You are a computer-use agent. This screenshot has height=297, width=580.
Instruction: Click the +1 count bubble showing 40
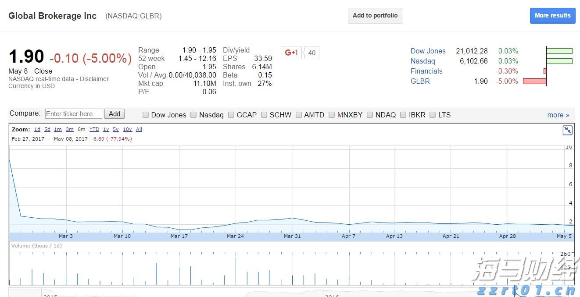(x=311, y=53)
